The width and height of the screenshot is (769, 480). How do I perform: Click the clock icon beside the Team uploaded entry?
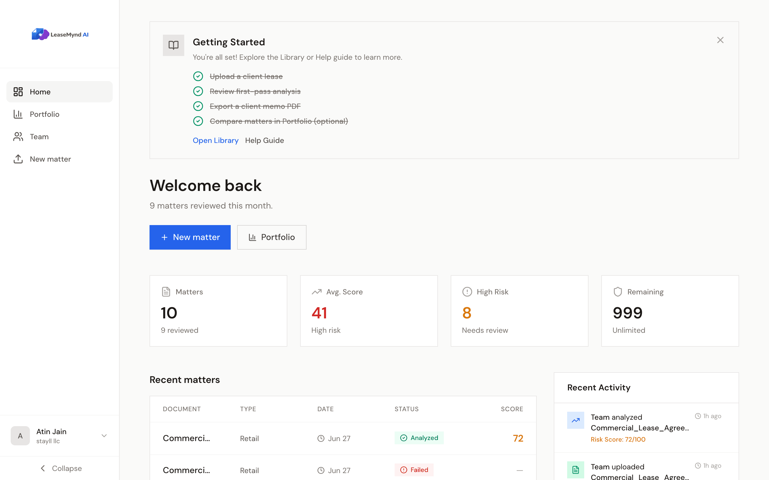click(x=698, y=465)
